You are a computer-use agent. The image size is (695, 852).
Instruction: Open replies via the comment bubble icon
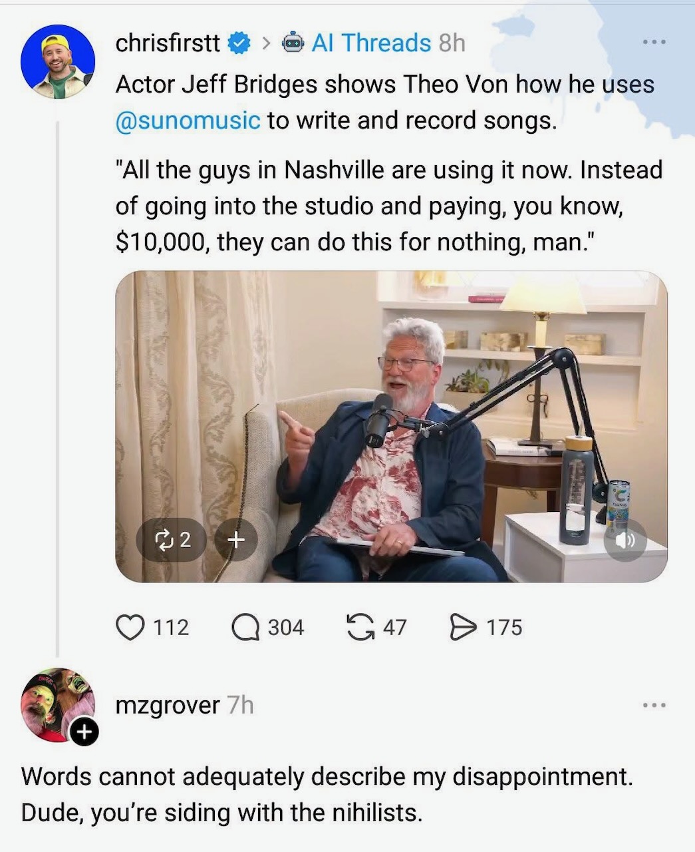click(x=245, y=627)
